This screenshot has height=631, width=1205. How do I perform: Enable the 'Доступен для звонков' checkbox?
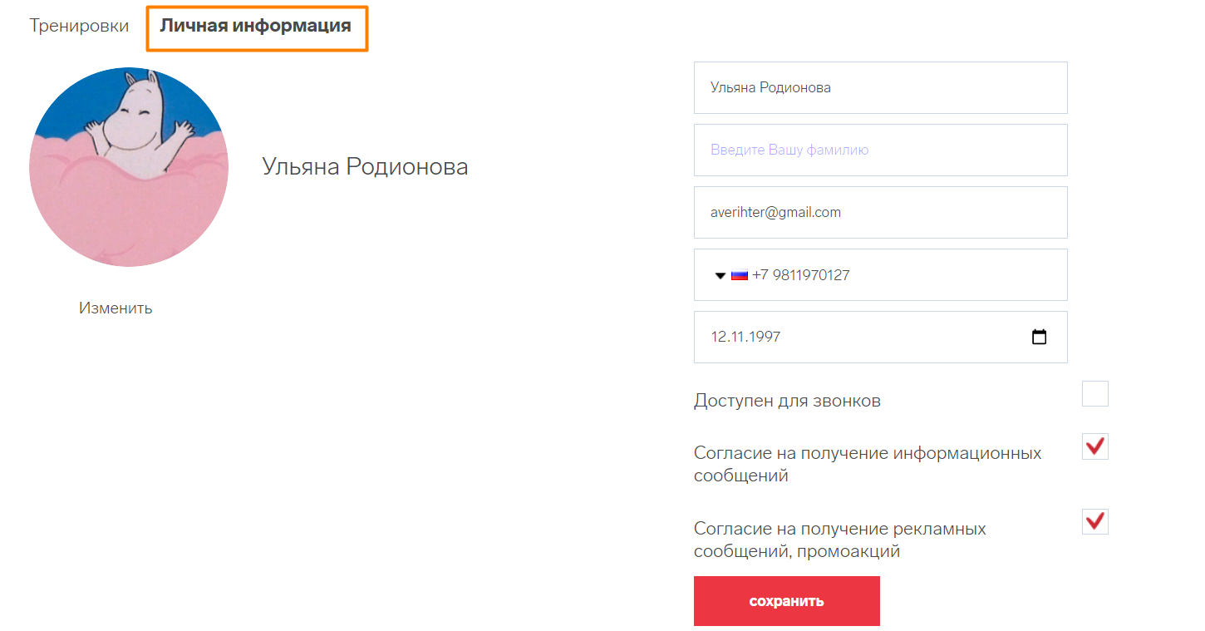1094,394
